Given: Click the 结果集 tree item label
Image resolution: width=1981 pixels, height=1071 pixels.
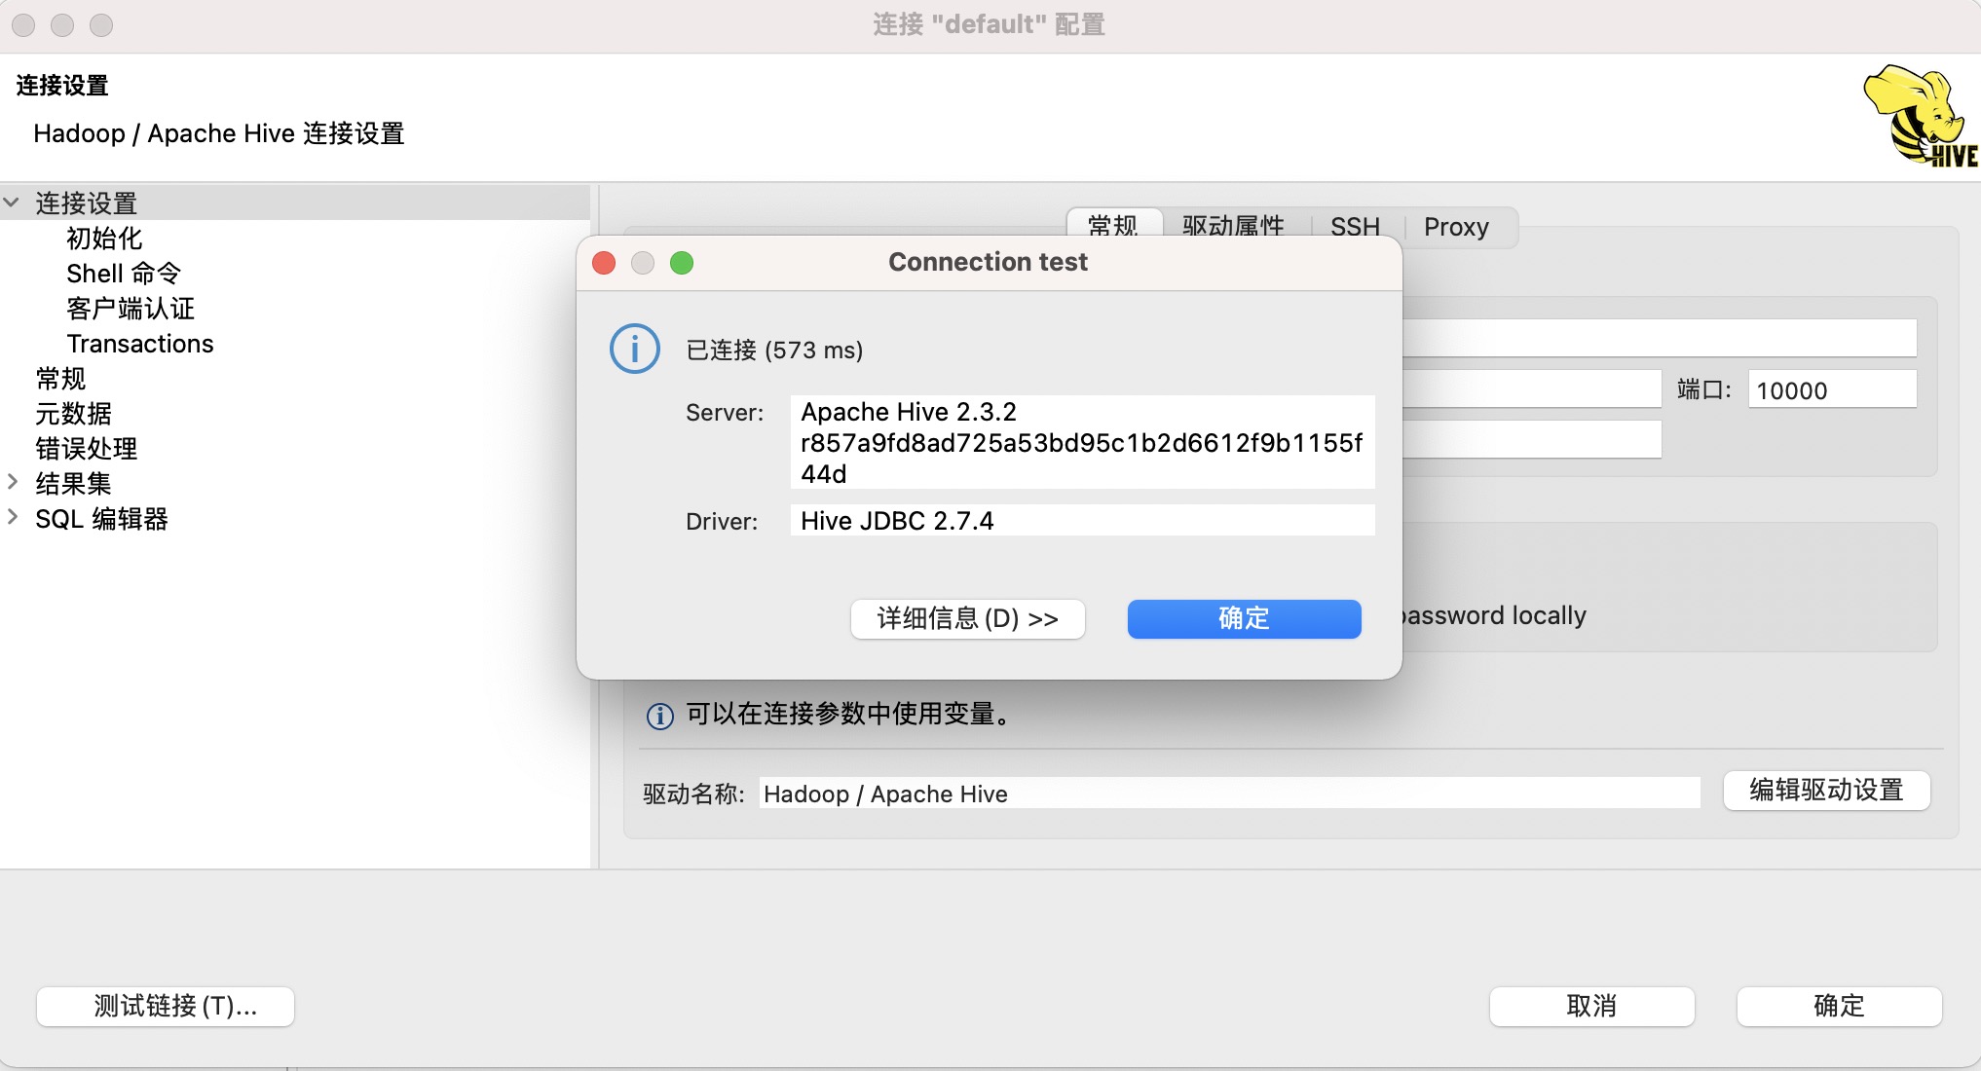Looking at the screenshot, I should point(73,484).
